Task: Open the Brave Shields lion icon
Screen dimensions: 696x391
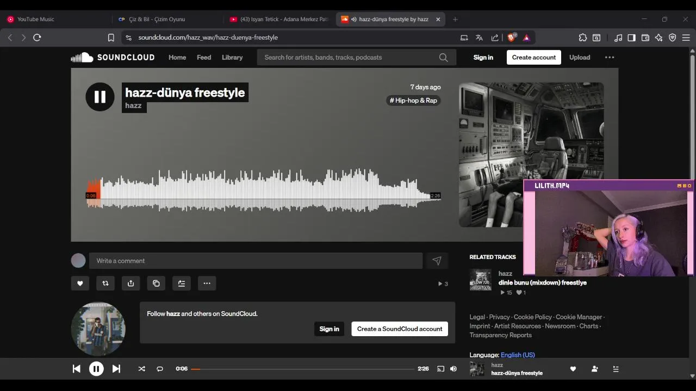Action: point(511,37)
